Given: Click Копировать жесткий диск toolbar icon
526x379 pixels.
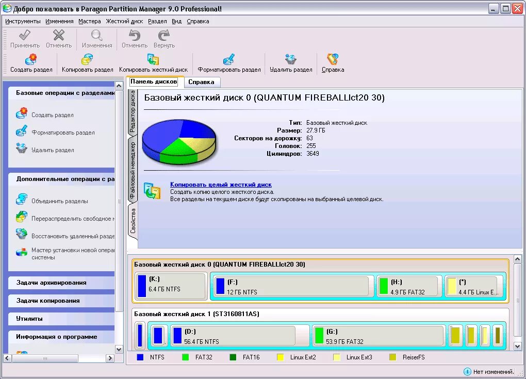Looking at the screenshot, I should pos(153,60).
